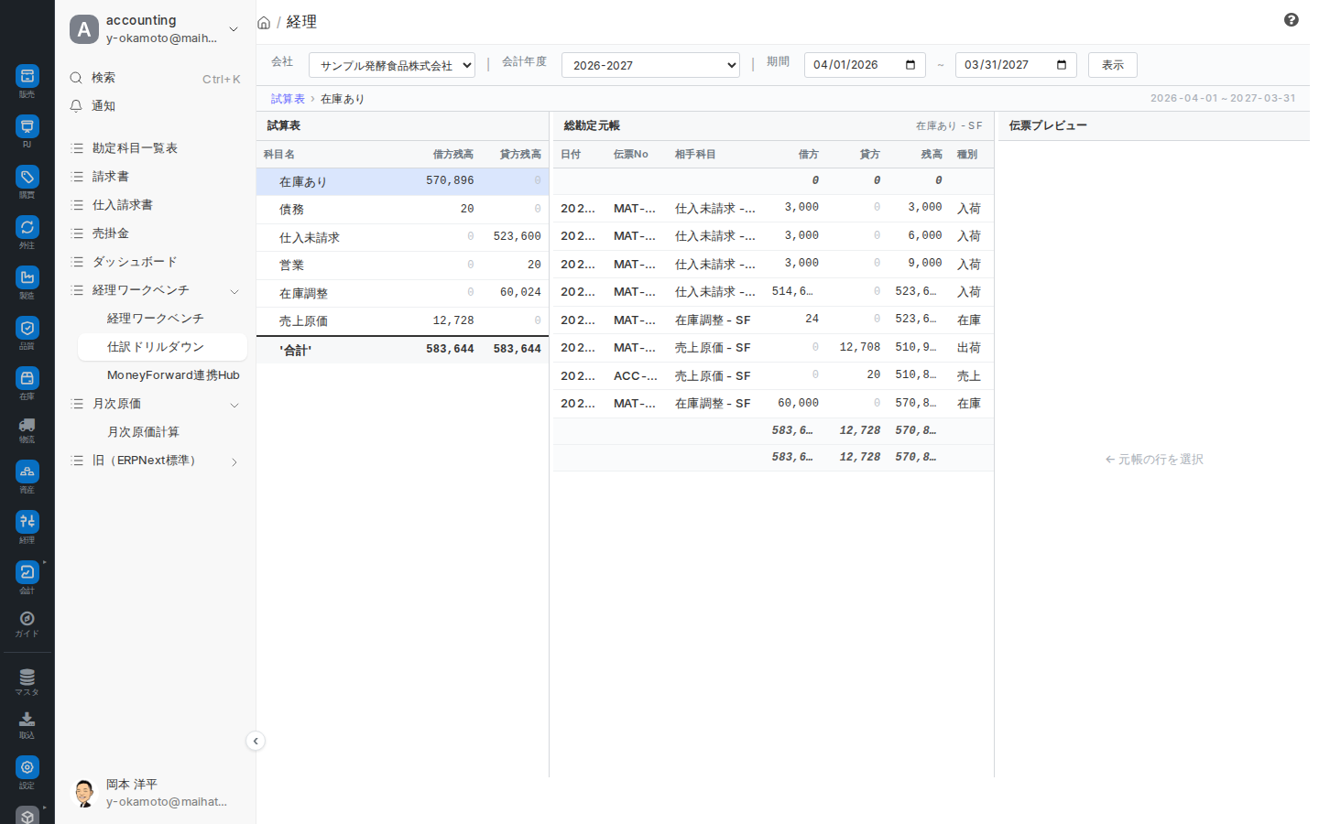Open the 会計年度 2026-2027 dropdown
Screen dimensions: 1319x824
[650, 65]
